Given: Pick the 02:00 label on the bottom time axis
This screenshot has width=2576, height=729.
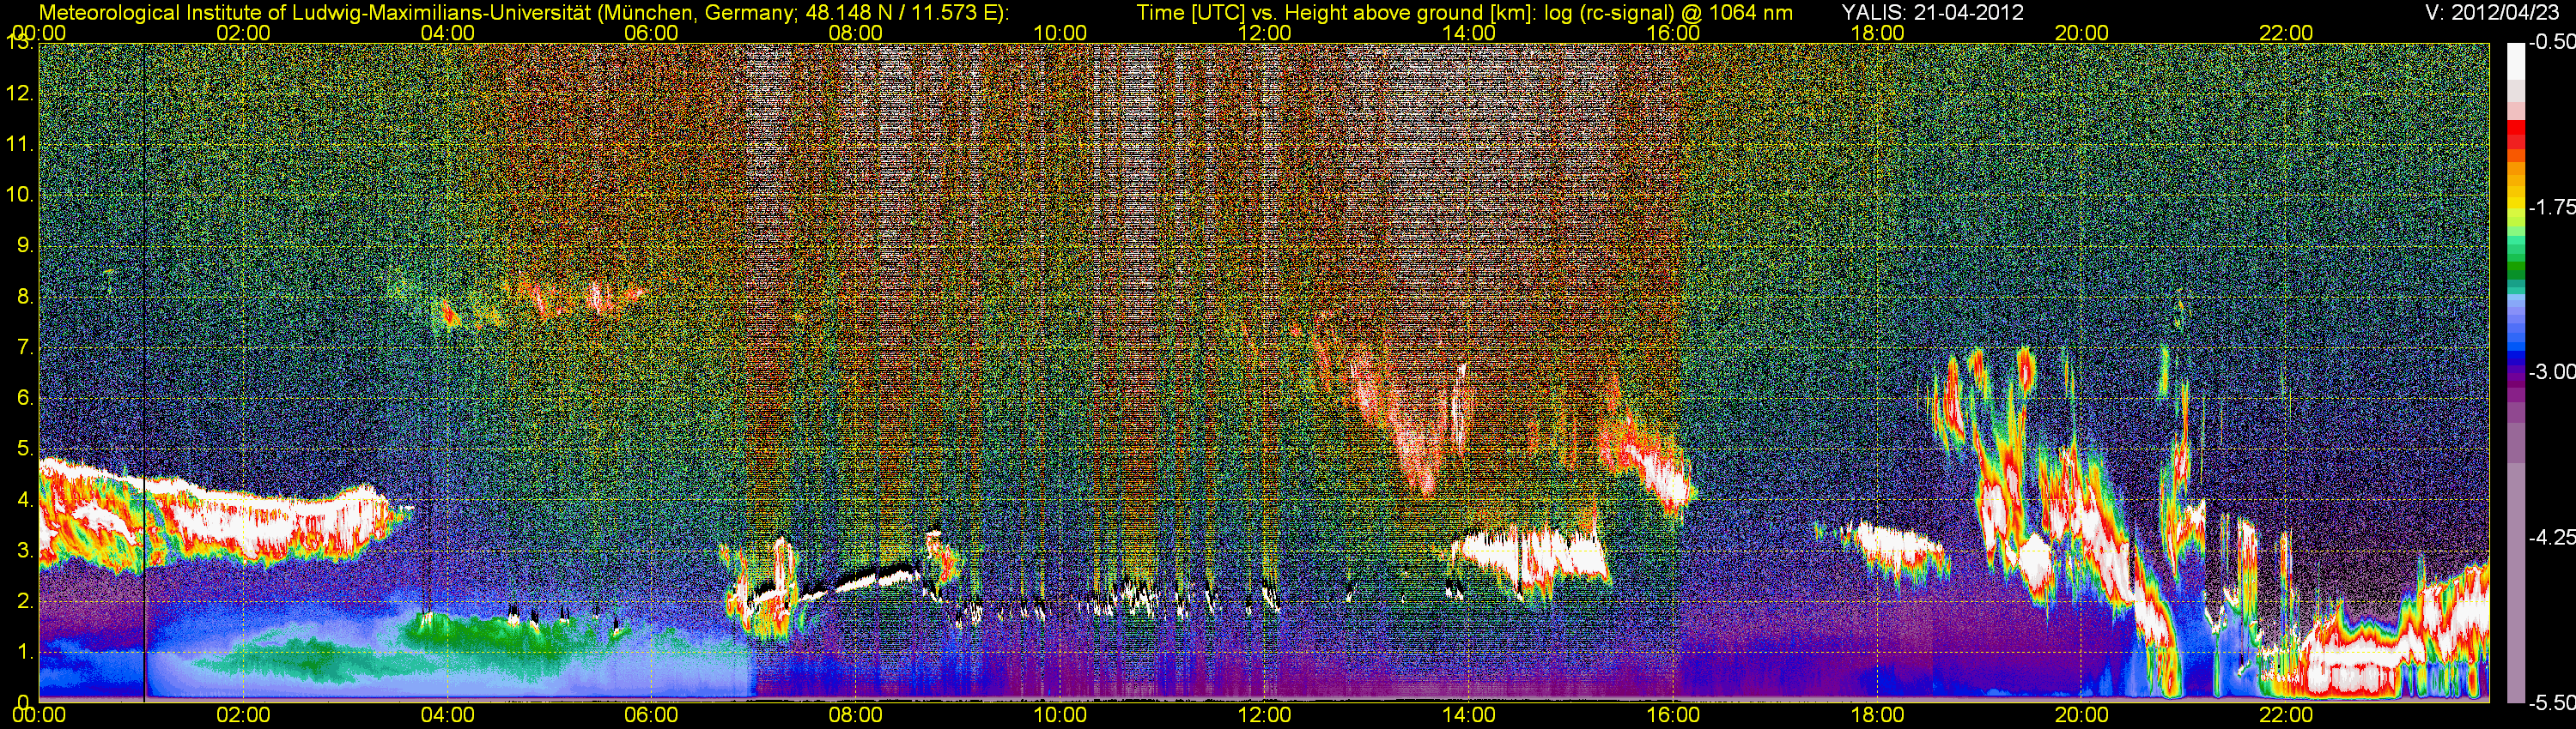Looking at the screenshot, I should [x=243, y=715].
